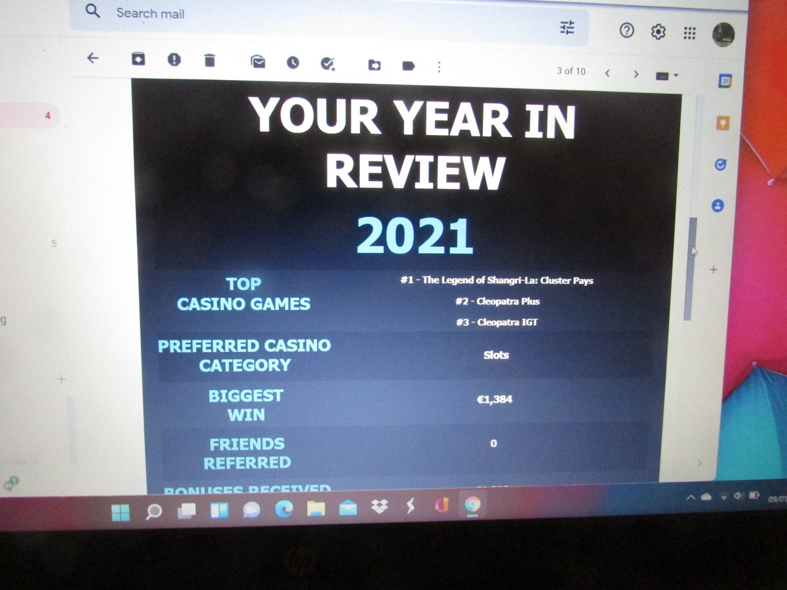Launch Microsoft Edge from taskbar
Viewport: 787px width, 590px height.
(283, 509)
